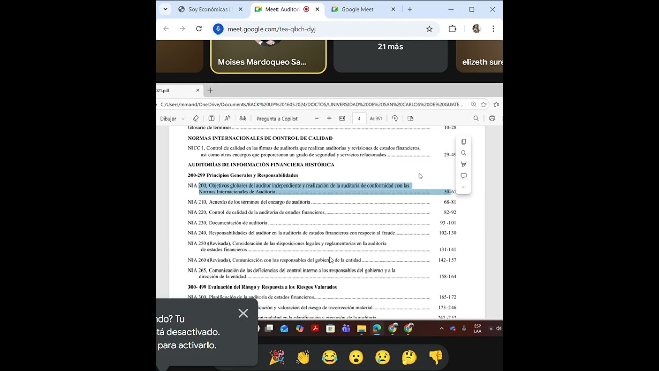Open Chrome extensions menu

452,29
